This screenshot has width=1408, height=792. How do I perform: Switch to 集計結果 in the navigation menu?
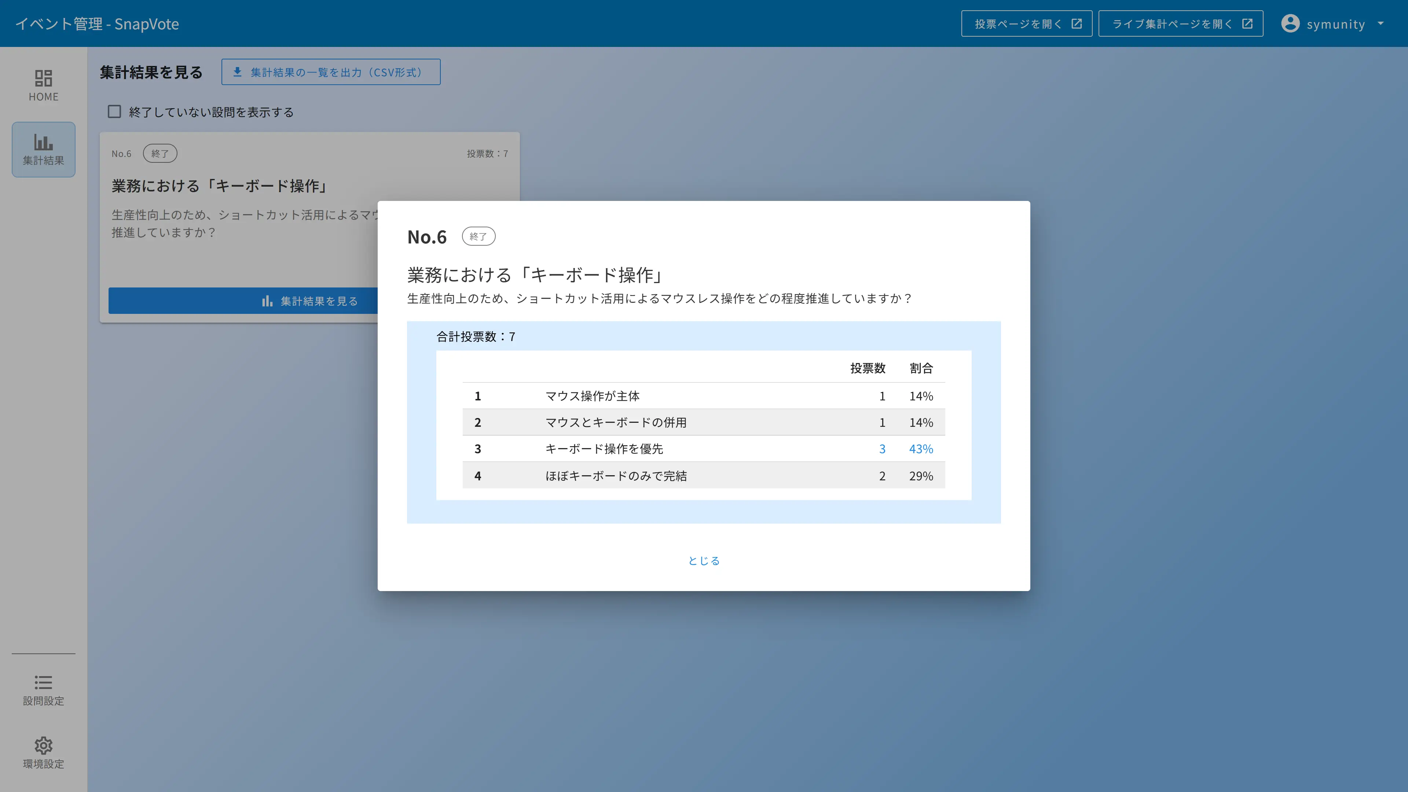(43, 149)
